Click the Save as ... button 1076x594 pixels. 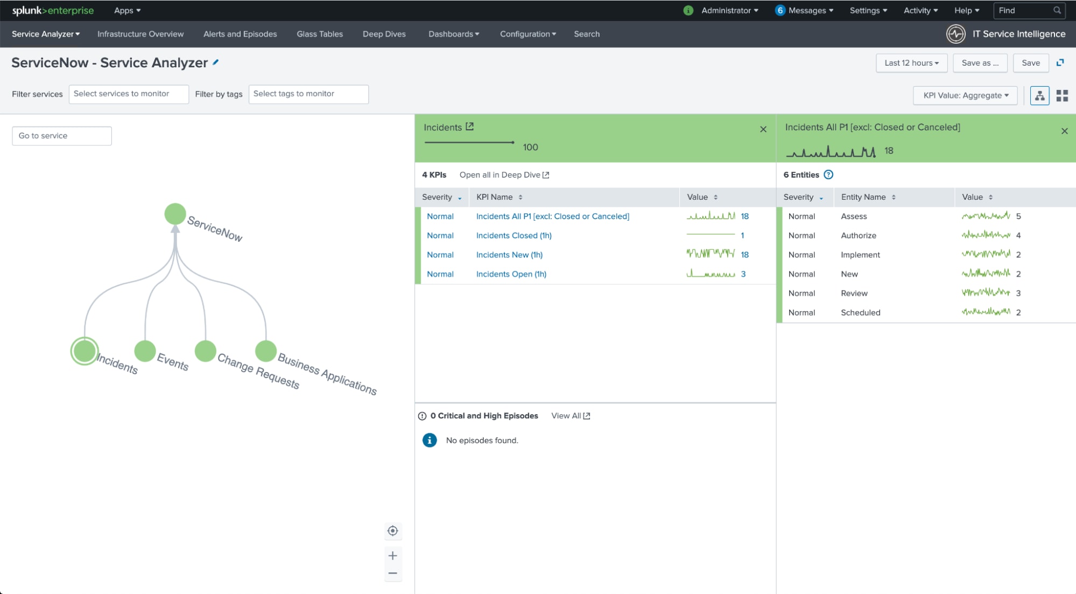[980, 63]
